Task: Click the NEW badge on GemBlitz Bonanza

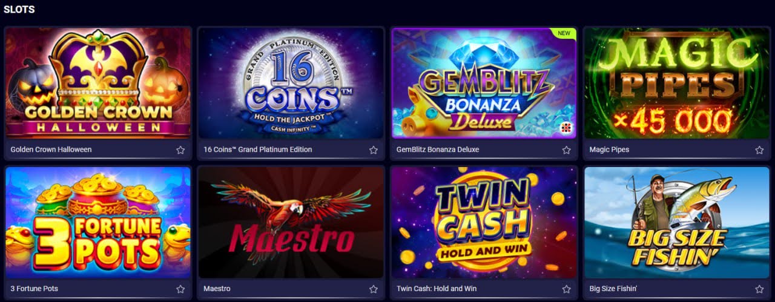Action: coord(564,33)
